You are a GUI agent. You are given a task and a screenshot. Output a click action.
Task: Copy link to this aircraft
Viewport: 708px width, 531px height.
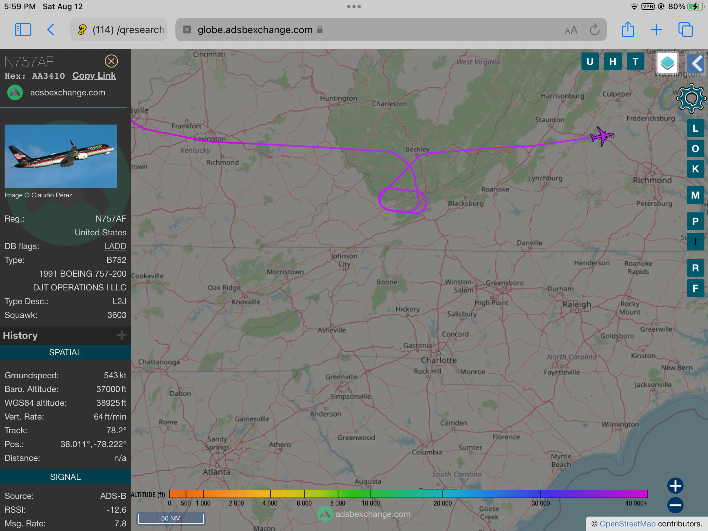click(x=94, y=76)
